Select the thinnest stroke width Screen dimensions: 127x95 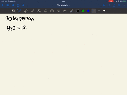pyautogui.click(x=94, y=11)
